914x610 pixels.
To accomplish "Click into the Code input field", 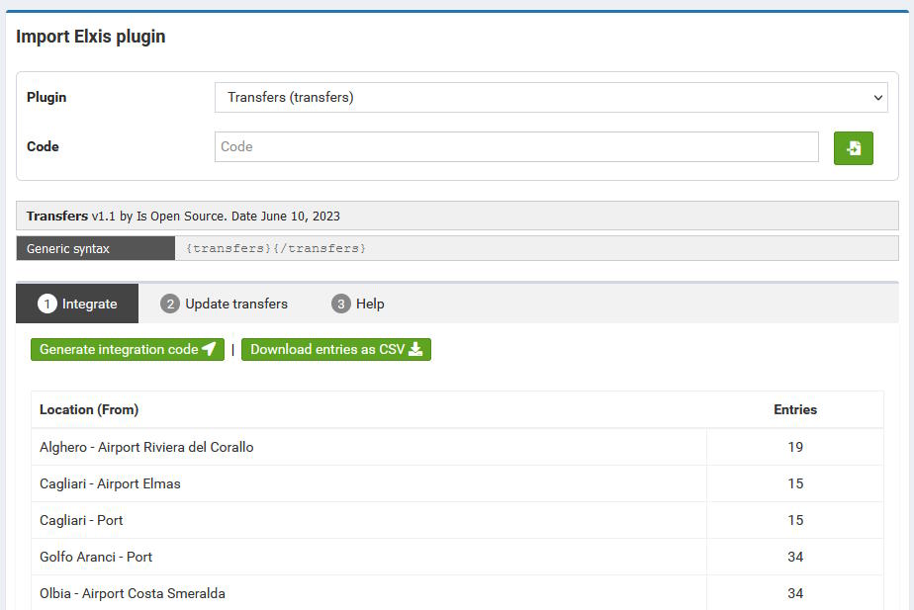I will [x=516, y=147].
